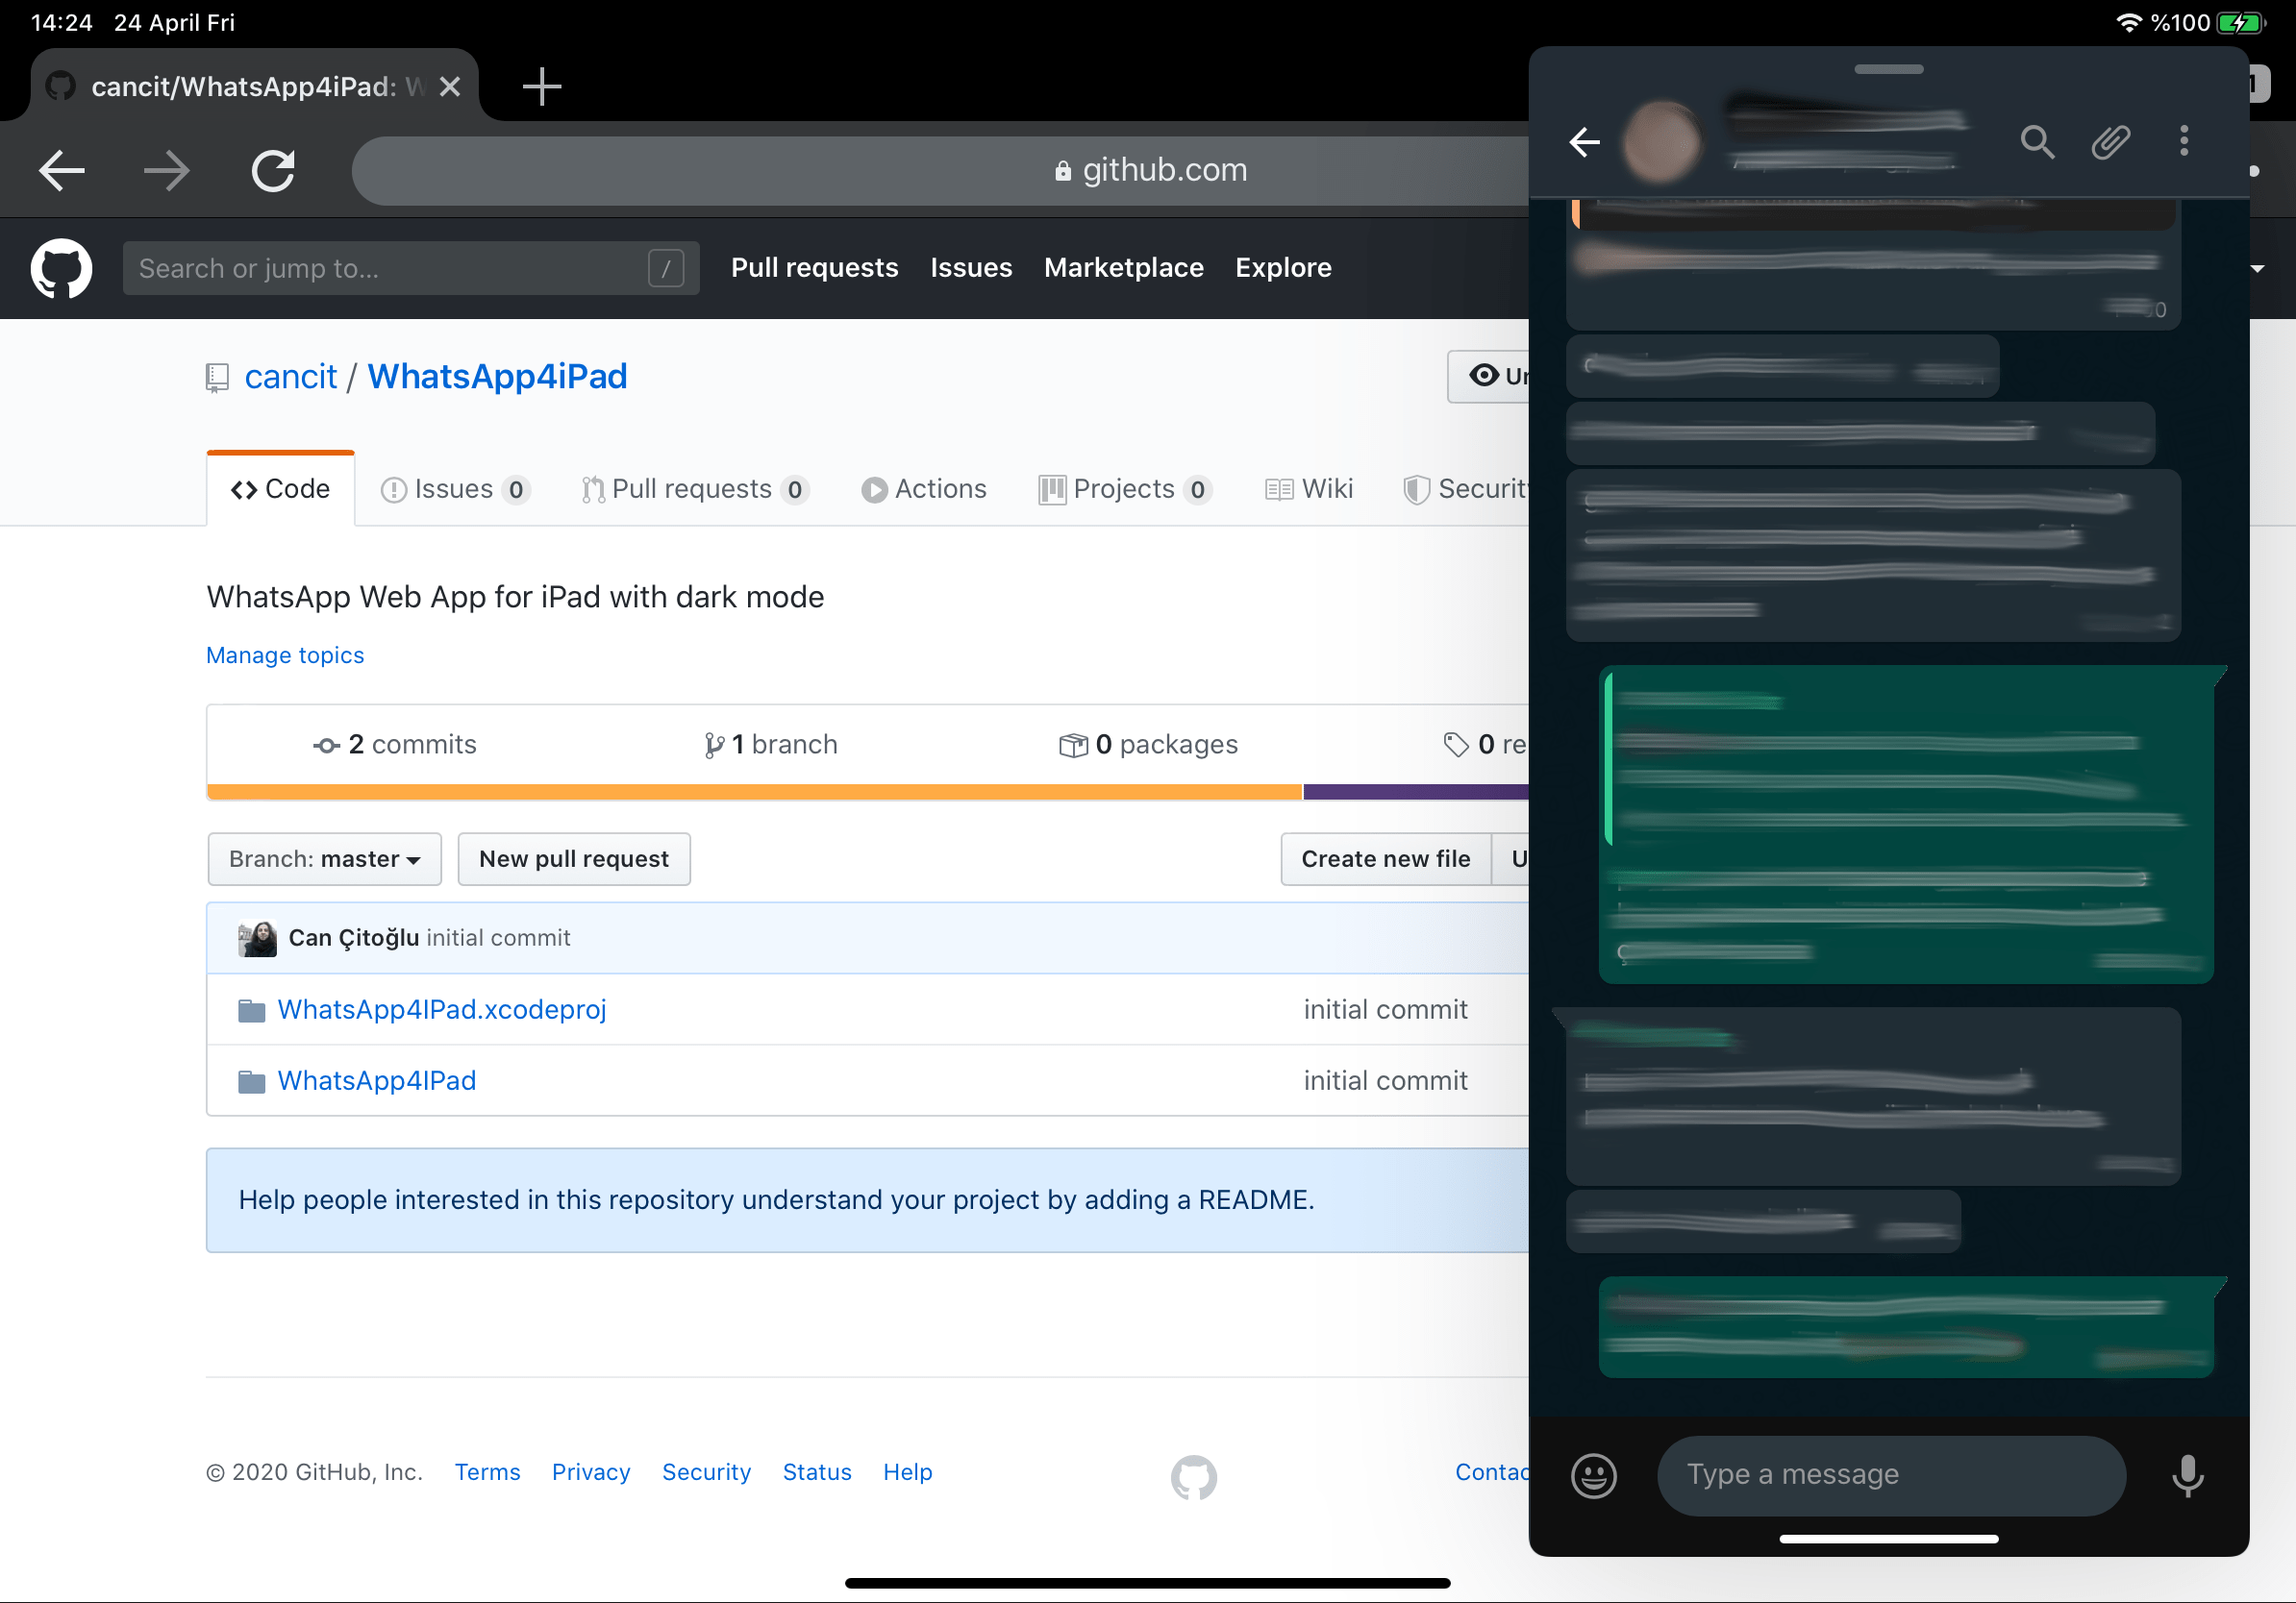Open the emoji picker smiley icon
The height and width of the screenshot is (1603, 2296).
tap(1593, 1475)
